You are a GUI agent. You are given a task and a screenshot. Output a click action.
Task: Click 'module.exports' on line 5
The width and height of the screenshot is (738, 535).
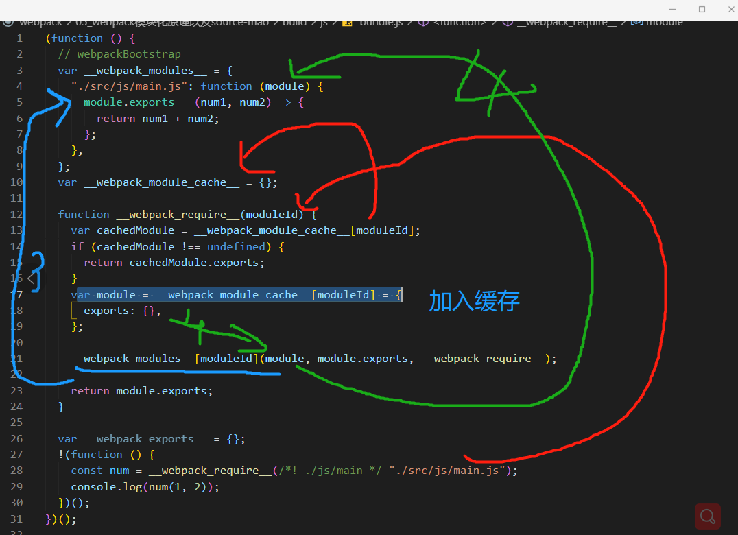click(x=129, y=102)
